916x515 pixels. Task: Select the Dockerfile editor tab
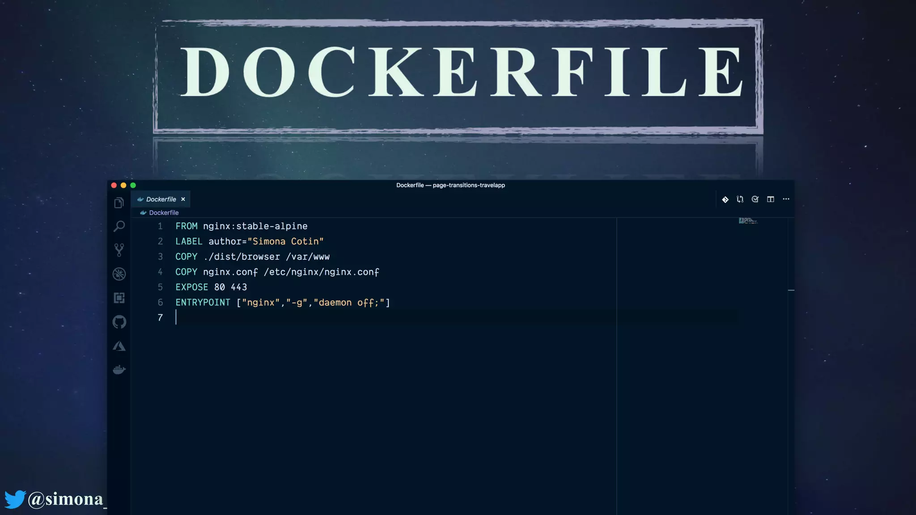161,199
